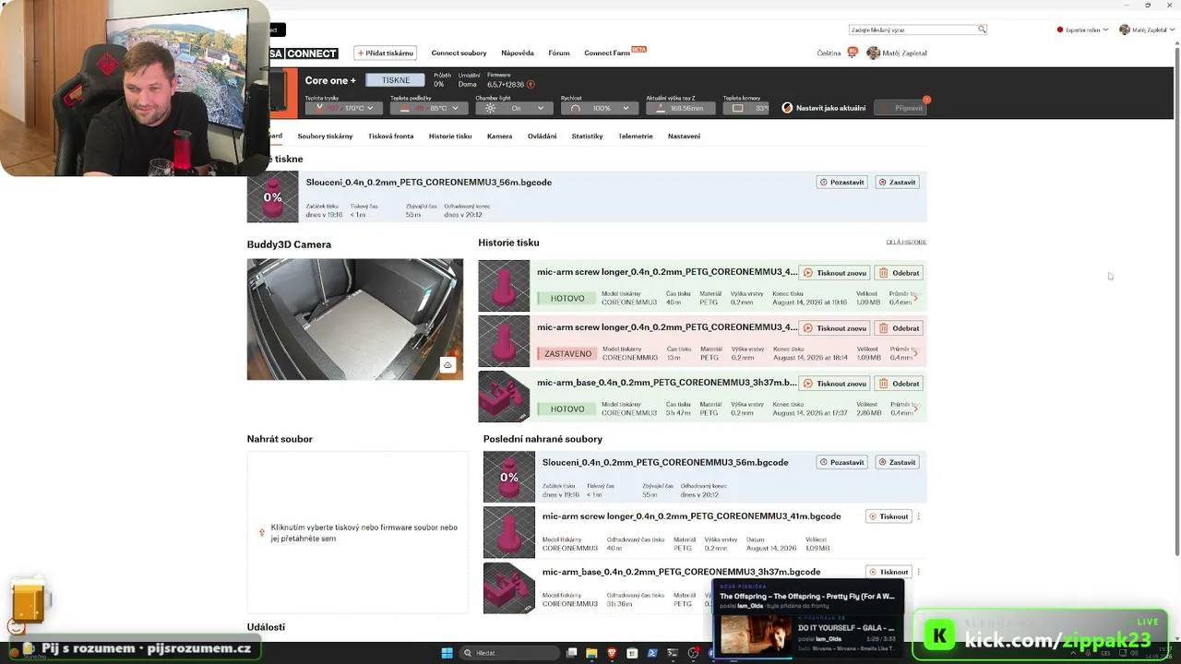Click the TISKNE printer status badge
The width and height of the screenshot is (1181, 664).
pos(396,80)
